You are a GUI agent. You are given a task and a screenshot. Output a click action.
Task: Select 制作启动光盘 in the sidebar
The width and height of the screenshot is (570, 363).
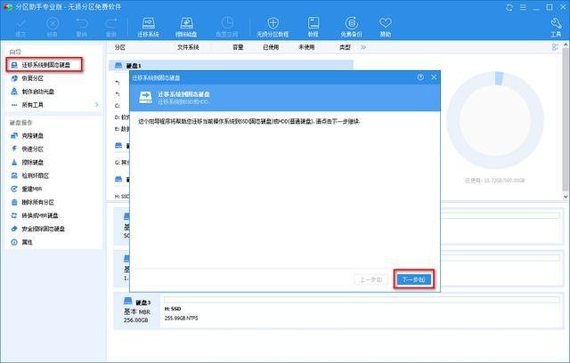click(x=32, y=92)
